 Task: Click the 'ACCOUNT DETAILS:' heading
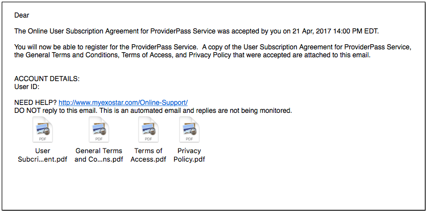(x=47, y=79)
